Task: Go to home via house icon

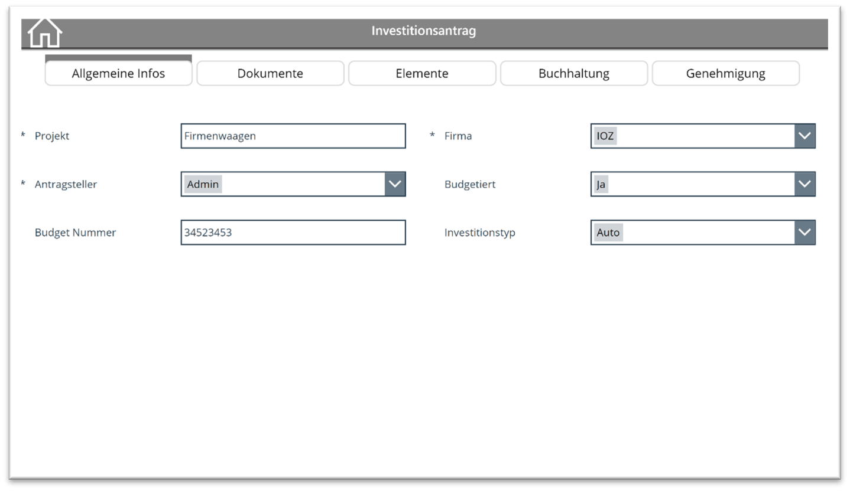Action: pos(45,32)
